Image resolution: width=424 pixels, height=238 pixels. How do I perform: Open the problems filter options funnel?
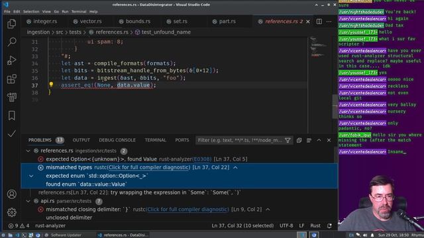pyautogui.click(x=288, y=140)
